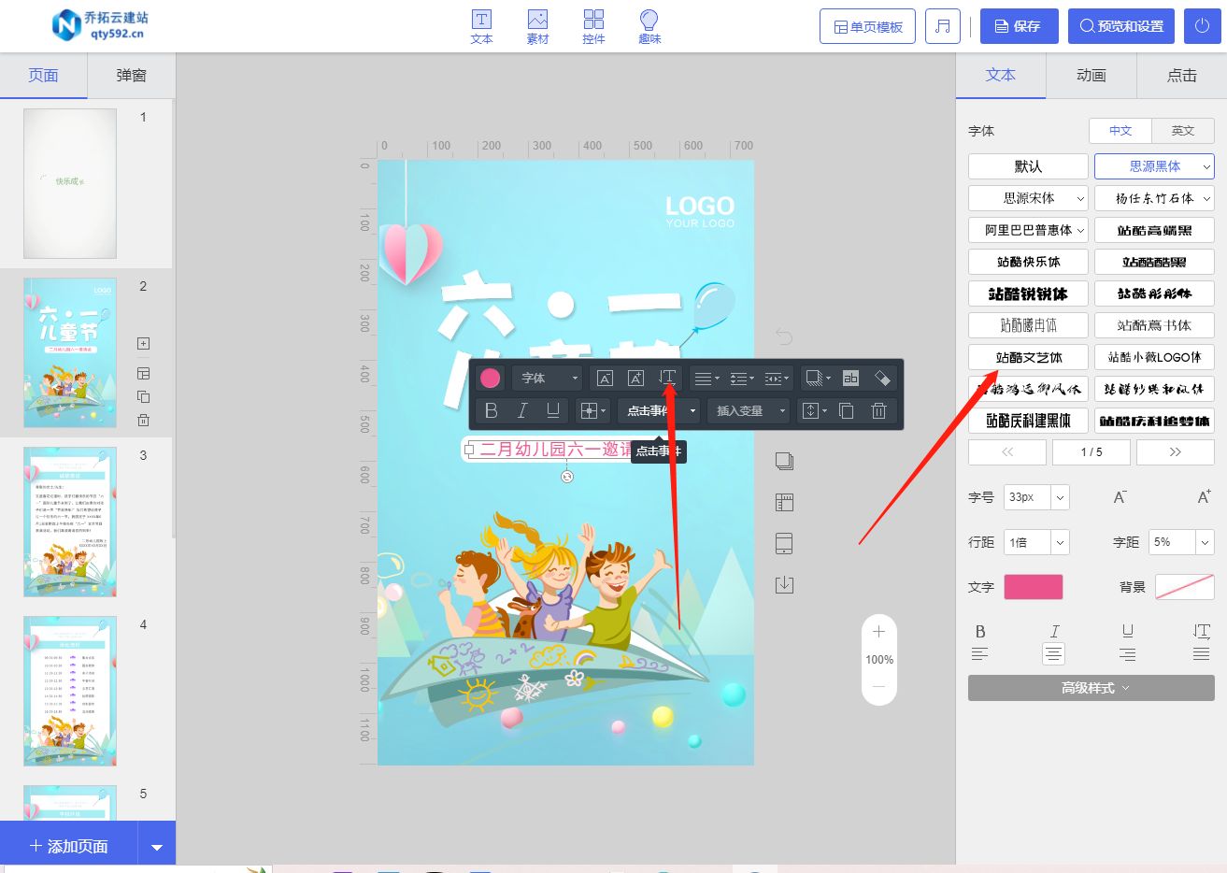
Task: Open the 文字 pink color swatch
Action: click(1034, 587)
